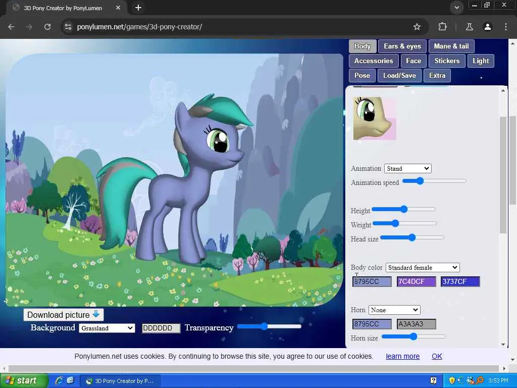Adjust the Weight slider
The width and height of the screenshot is (517, 388).
click(404, 223)
